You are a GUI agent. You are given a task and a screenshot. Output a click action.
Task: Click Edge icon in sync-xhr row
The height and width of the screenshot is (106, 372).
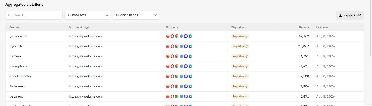click(x=190, y=46)
